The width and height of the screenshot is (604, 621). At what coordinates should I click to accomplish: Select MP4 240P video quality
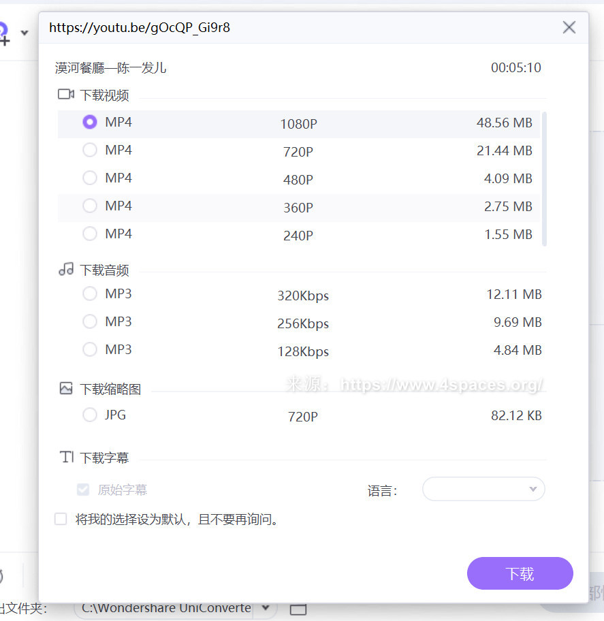point(89,234)
